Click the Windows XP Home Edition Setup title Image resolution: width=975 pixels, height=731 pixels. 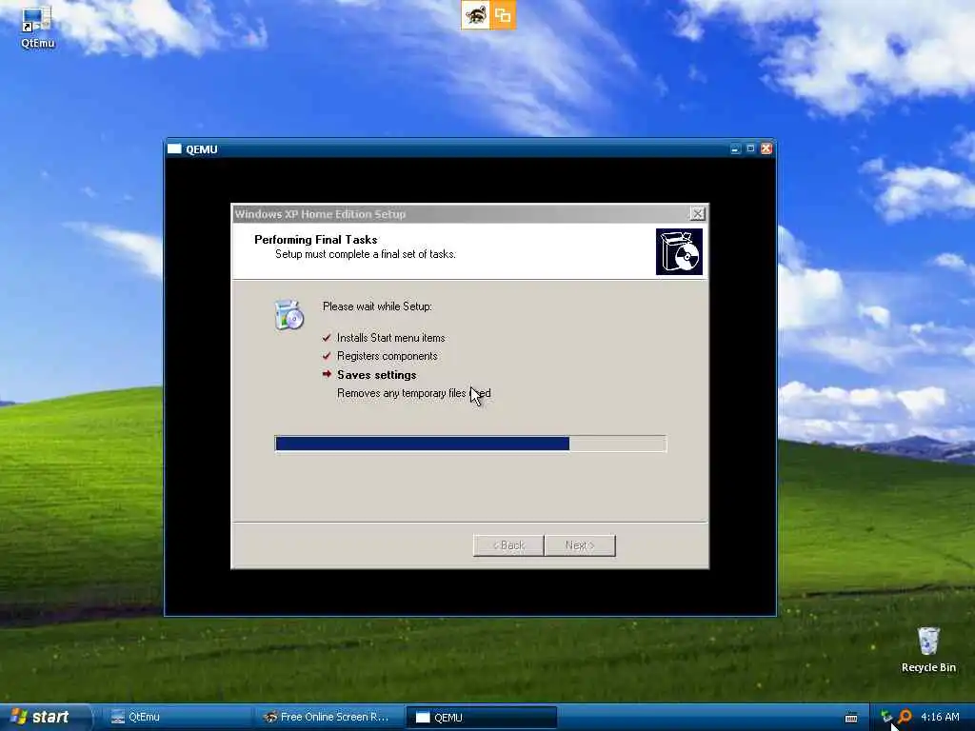(x=320, y=214)
